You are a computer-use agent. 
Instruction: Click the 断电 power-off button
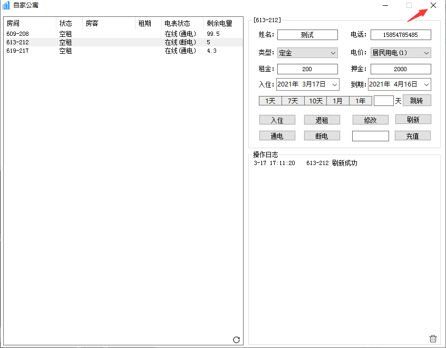pyautogui.click(x=322, y=136)
